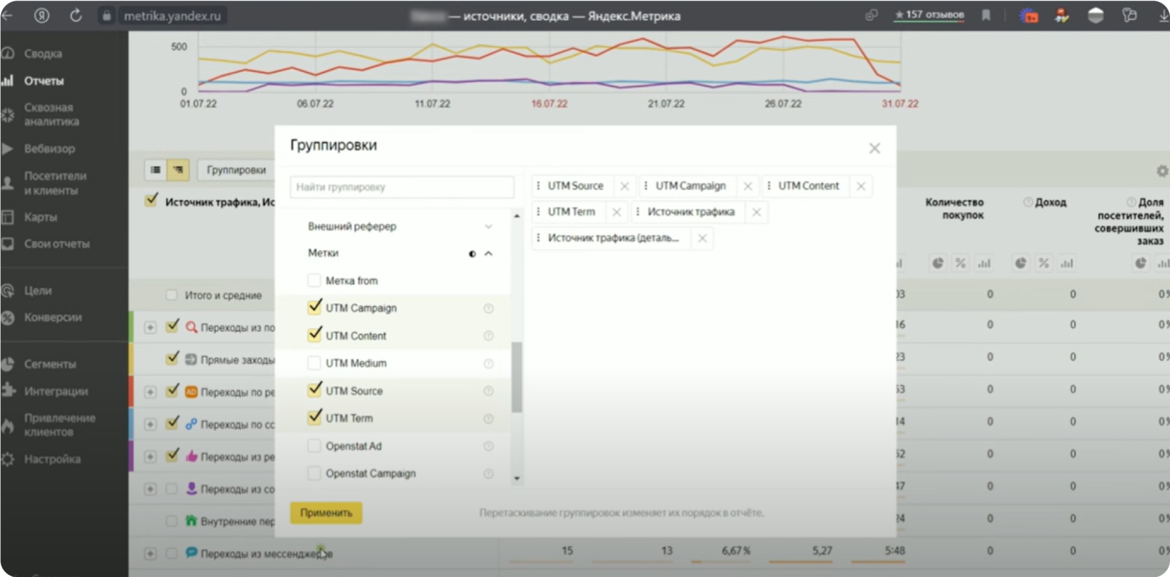
Task: Open Интеграции in sidebar
Action: [56, 391]
